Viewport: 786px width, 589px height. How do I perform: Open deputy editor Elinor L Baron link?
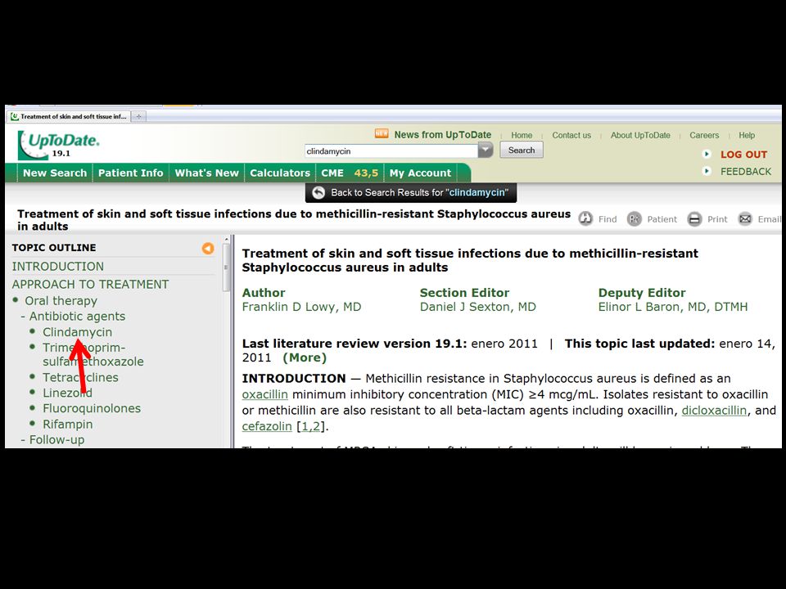673,307
